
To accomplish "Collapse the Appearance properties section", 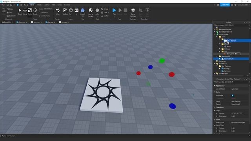I will click(x=215, y=86).
